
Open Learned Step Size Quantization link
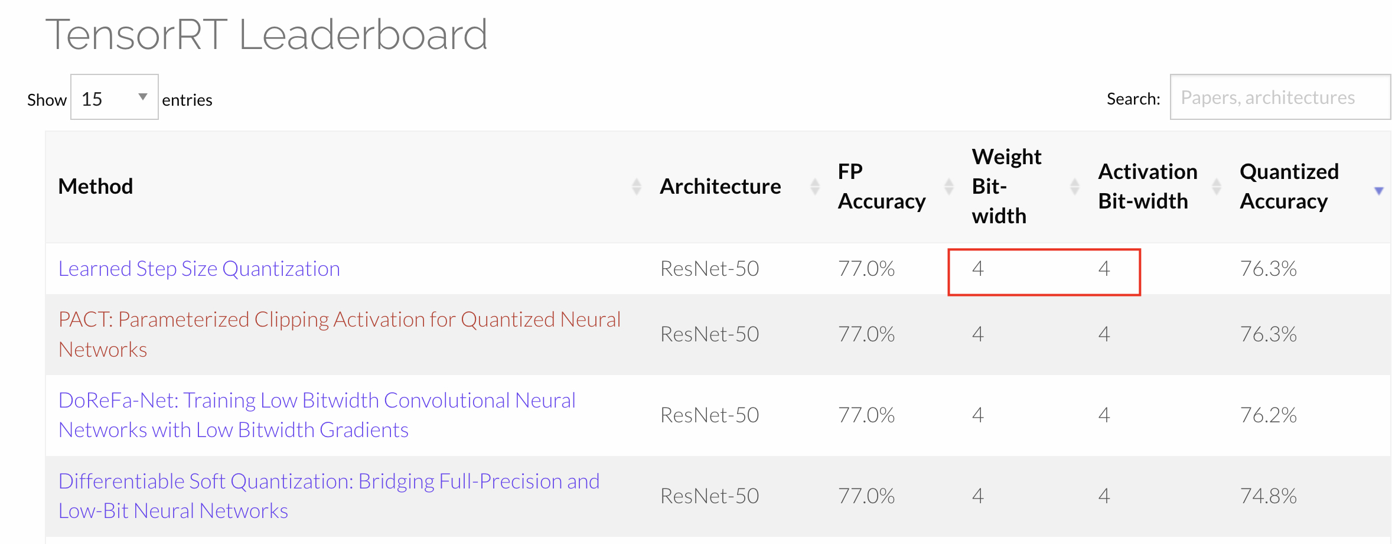pos(199,269)
